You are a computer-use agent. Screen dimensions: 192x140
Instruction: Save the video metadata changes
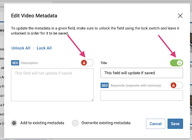175,124
